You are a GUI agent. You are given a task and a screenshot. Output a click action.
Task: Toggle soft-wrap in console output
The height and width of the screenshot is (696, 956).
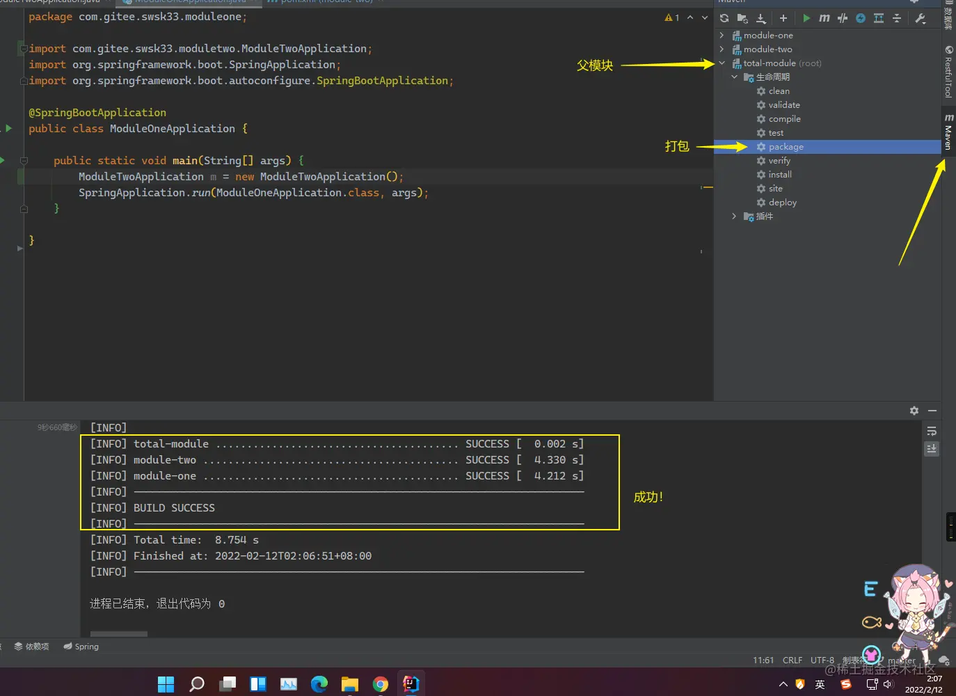[932, 431]
